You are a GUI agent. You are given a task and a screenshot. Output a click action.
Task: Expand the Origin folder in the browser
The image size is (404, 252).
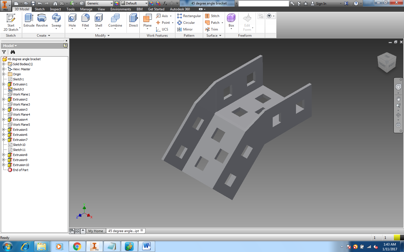tap(3, 74)
